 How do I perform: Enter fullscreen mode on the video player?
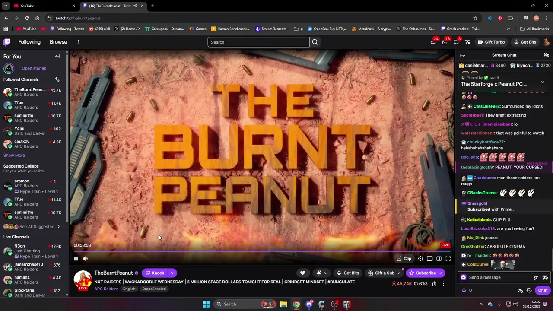click(x=448, y=259)
